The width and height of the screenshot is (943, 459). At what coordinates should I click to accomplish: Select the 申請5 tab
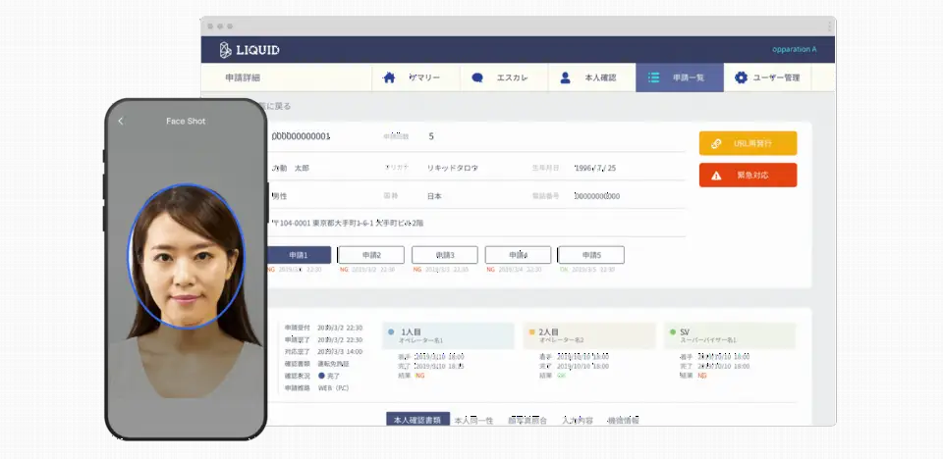[591, 255]
